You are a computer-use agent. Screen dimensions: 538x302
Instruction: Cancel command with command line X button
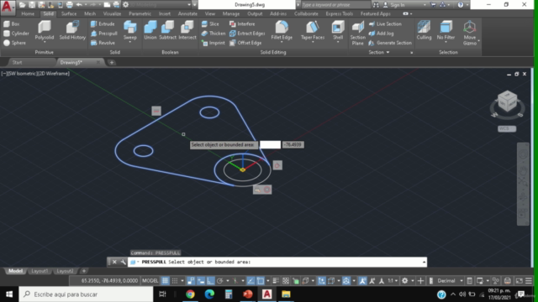point(114,262)
